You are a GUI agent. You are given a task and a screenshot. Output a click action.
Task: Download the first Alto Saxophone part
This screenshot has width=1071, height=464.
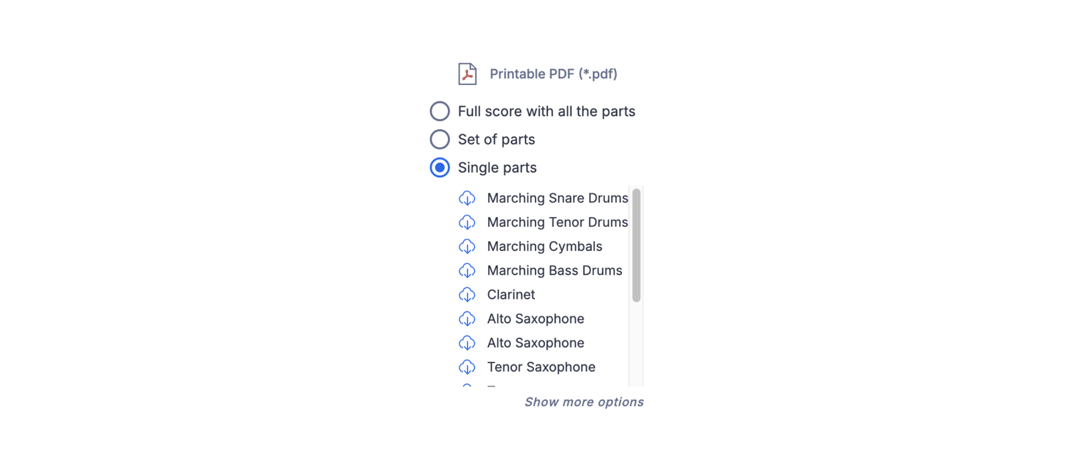point(467,318)
